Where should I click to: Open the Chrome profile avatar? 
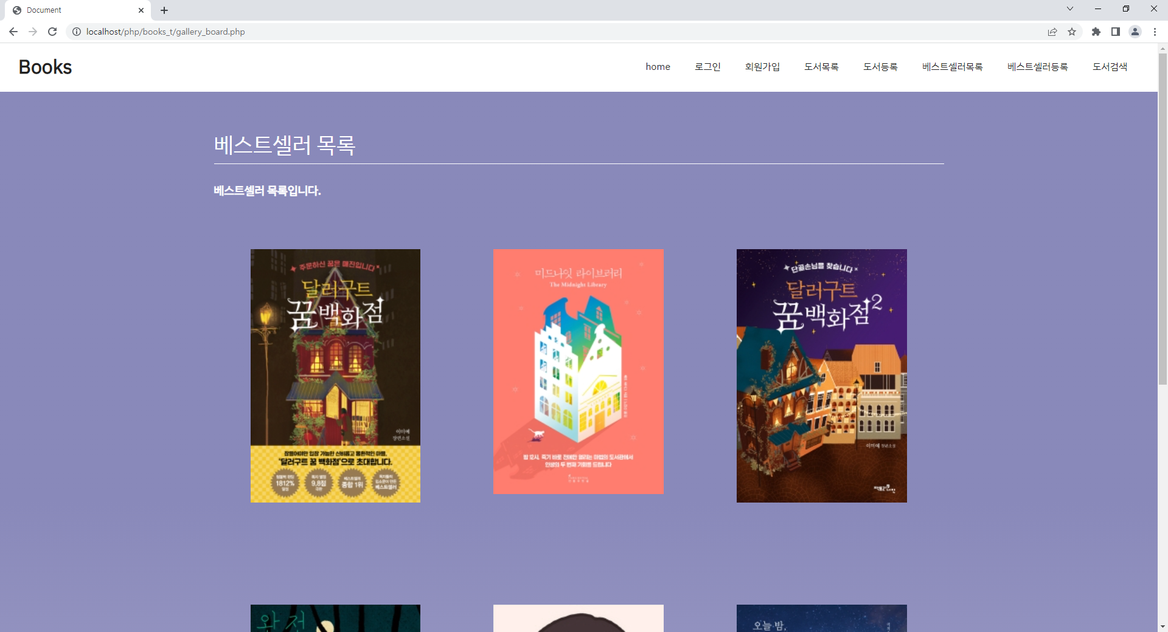click(1135, 32)
